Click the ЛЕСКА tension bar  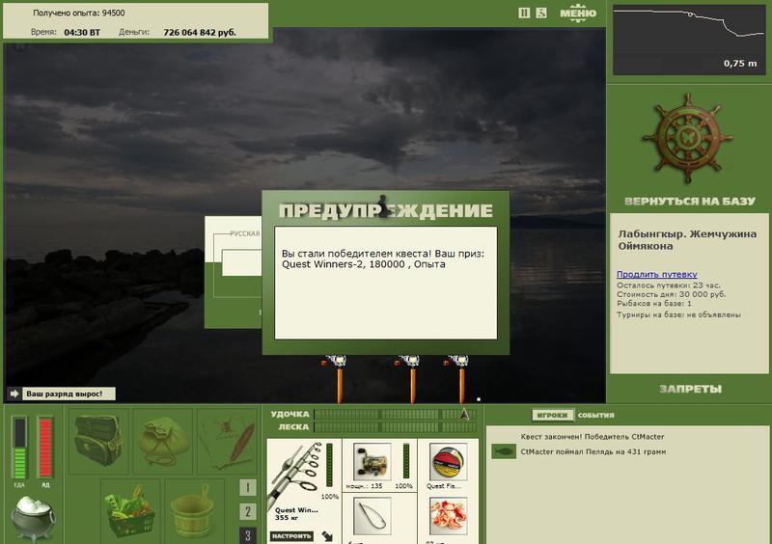pos(395,427)
